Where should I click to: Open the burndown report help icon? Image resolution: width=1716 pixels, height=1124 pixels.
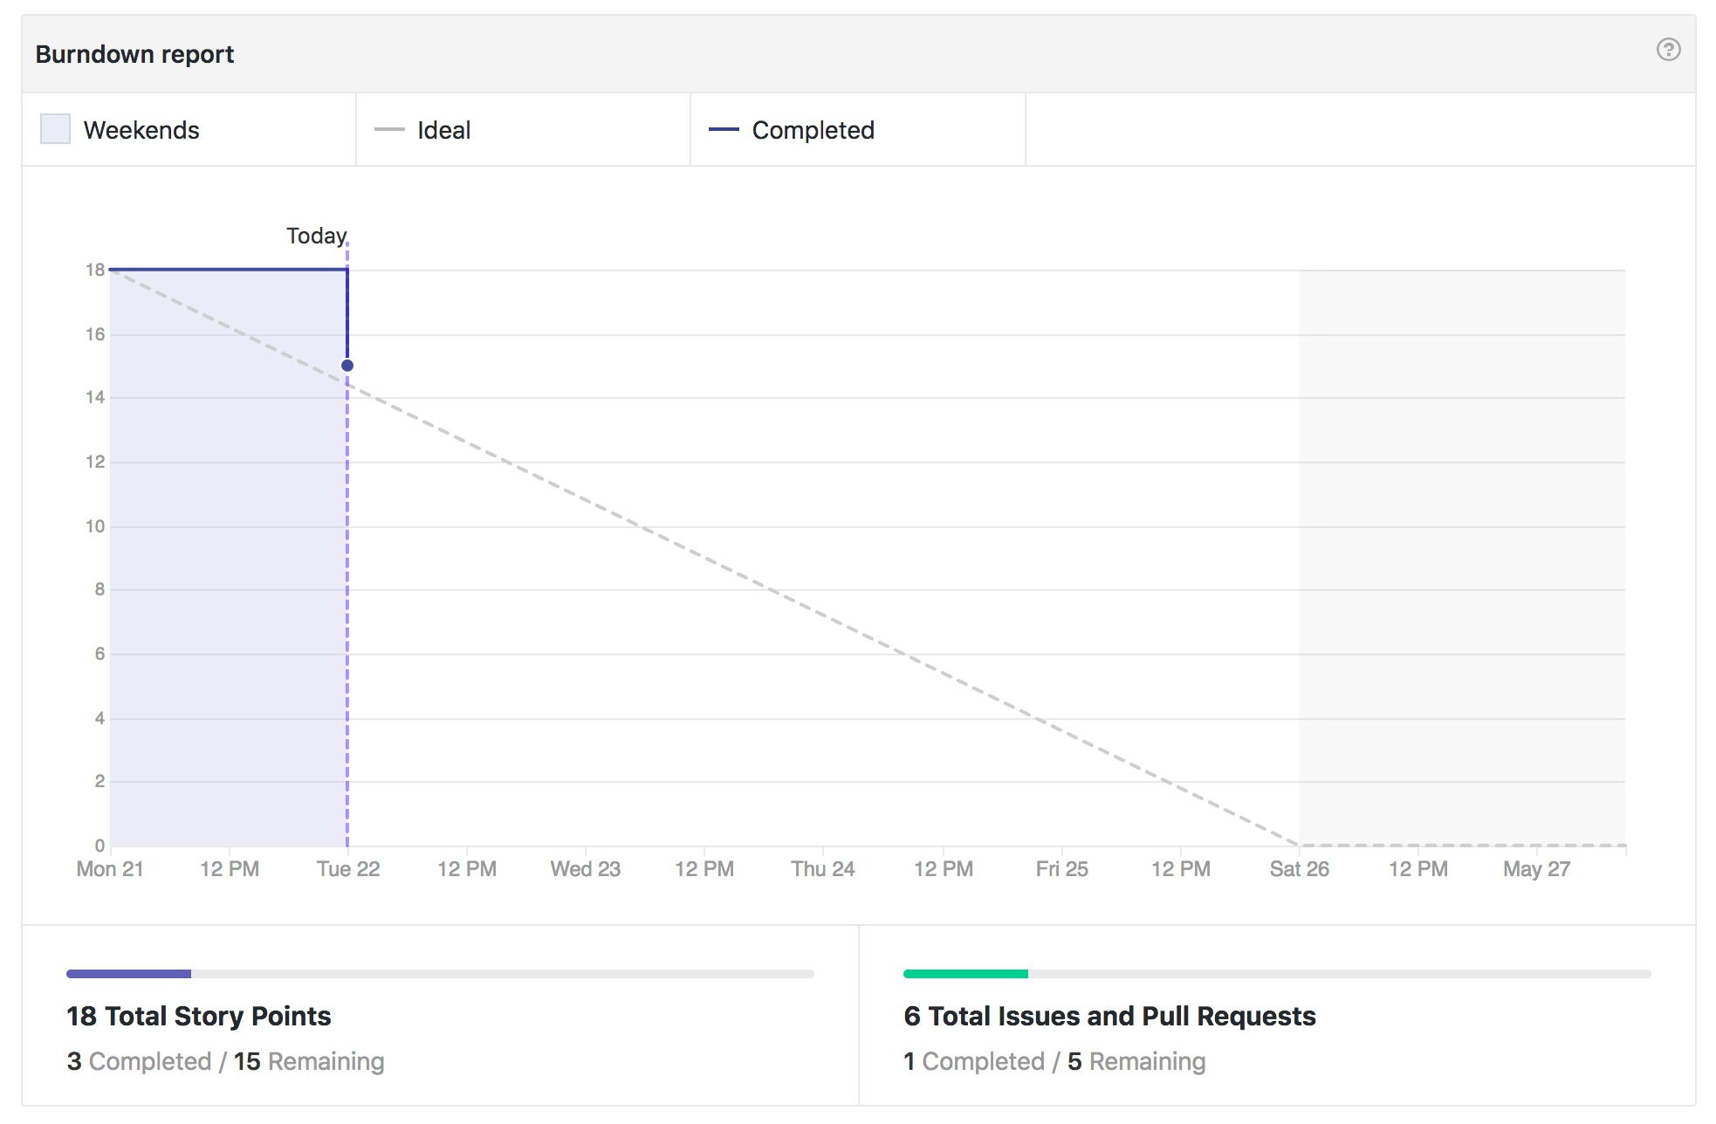point(1668,50)
